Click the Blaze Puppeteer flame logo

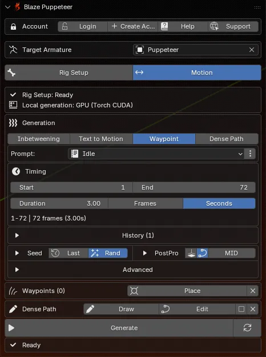[17, 7]
